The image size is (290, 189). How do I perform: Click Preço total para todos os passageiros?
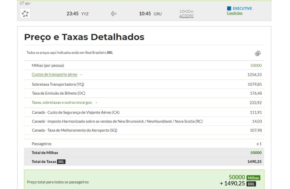pyautogui.click(x=58, y=182)
